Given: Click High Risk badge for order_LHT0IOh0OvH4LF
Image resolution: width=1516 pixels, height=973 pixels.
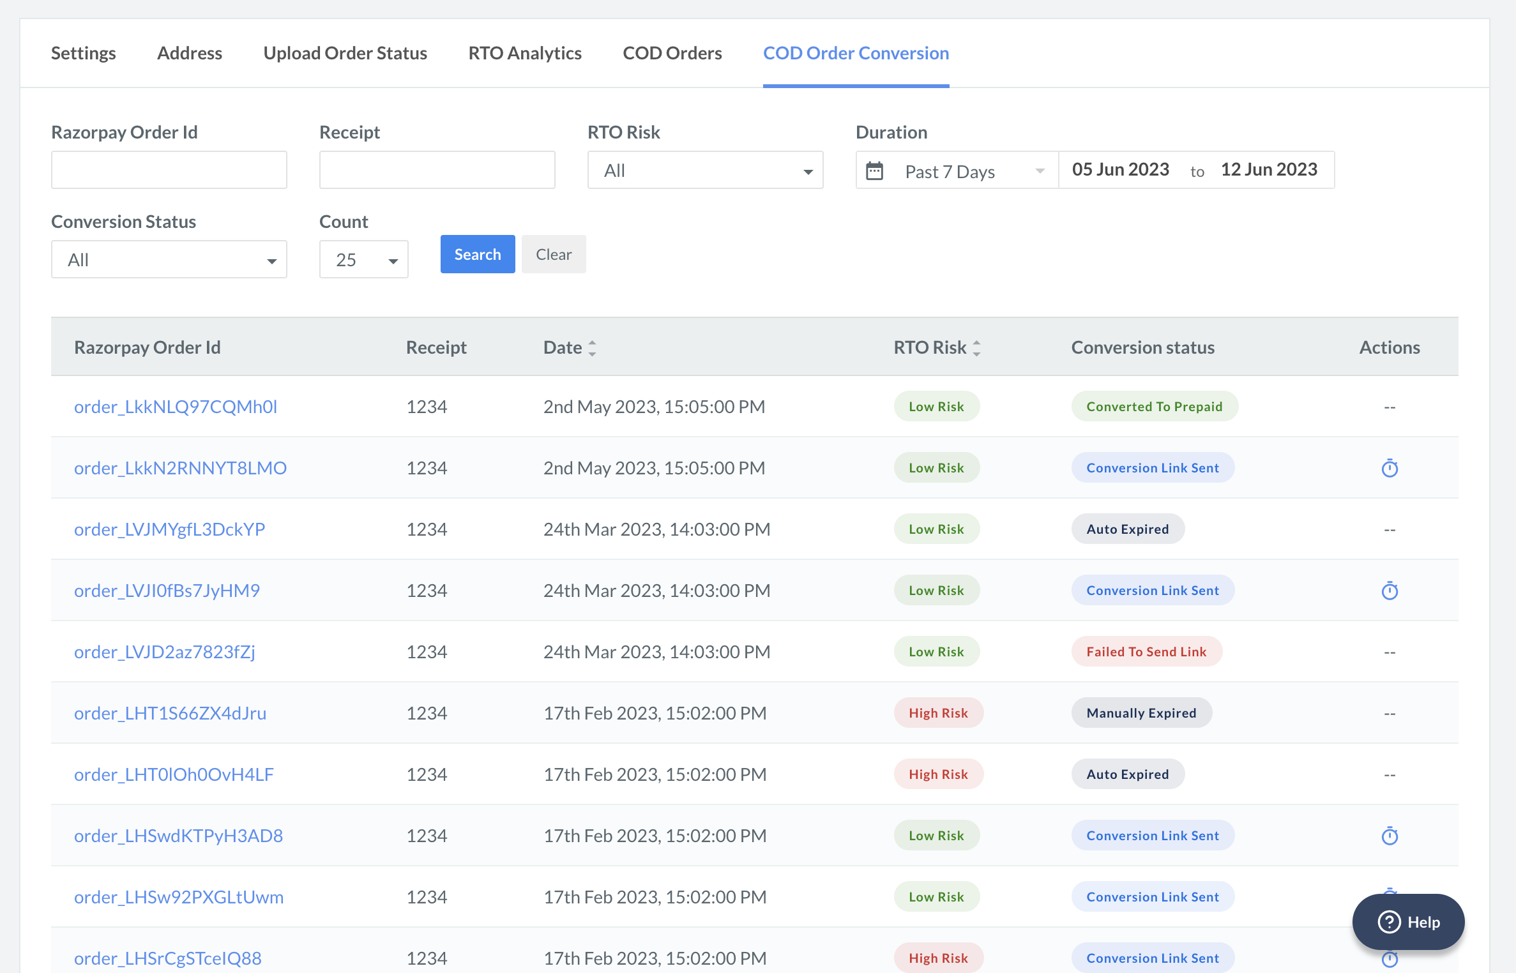Looking at the screenshot, I should [x=939, y=774].
